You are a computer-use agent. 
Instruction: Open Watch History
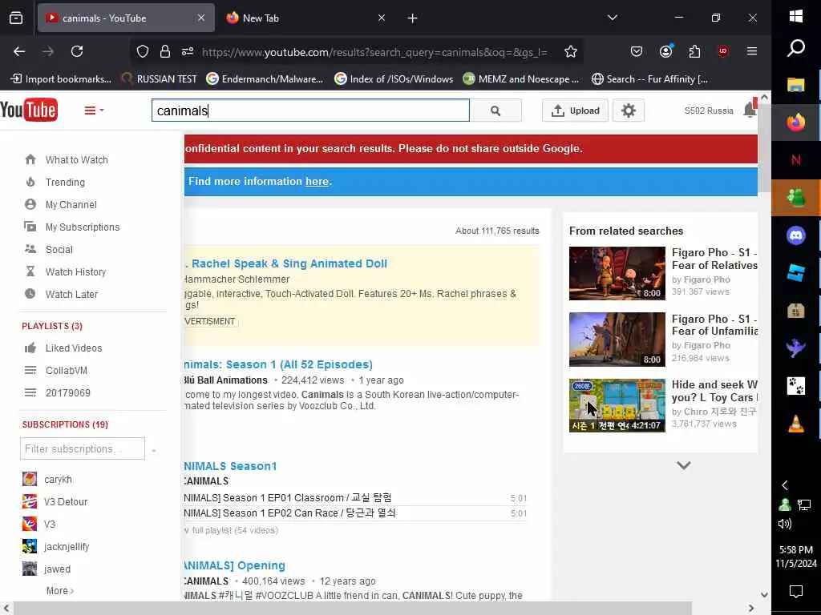click(75, 272)
